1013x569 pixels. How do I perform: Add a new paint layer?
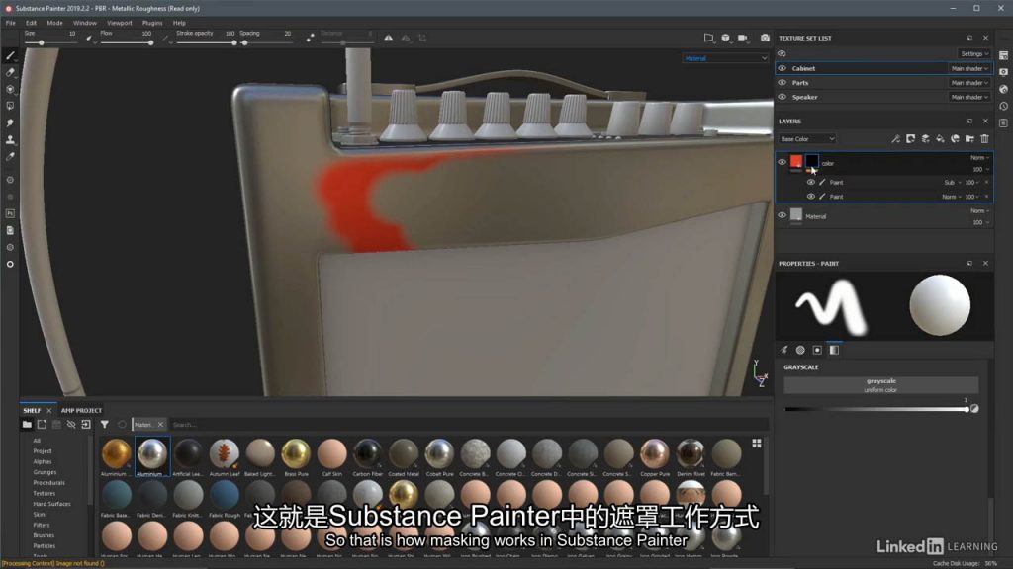pyautogui.click(x=925, y=138)
